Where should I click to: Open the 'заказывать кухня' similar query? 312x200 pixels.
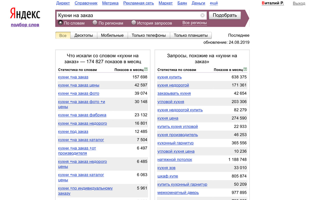coord(174,94)
